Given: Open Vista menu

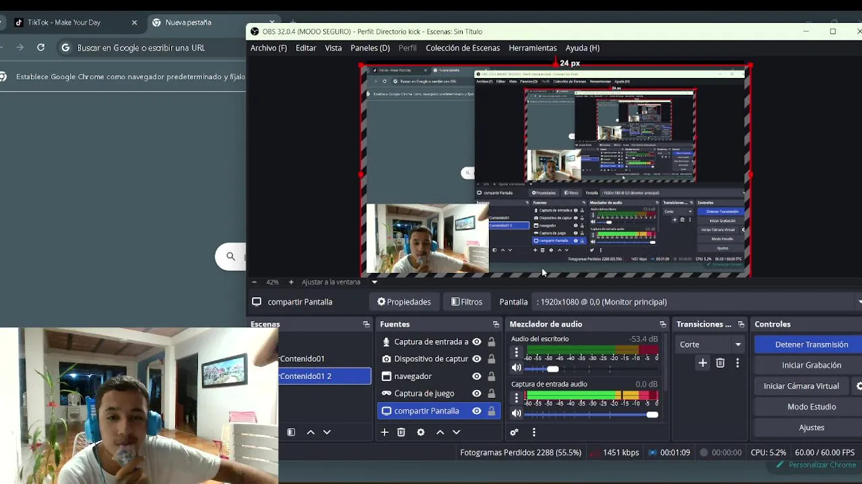Looking at the screenshot, I should pos(333,48).
